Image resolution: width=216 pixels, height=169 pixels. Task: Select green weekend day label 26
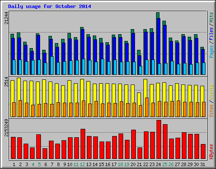point(171,164)
